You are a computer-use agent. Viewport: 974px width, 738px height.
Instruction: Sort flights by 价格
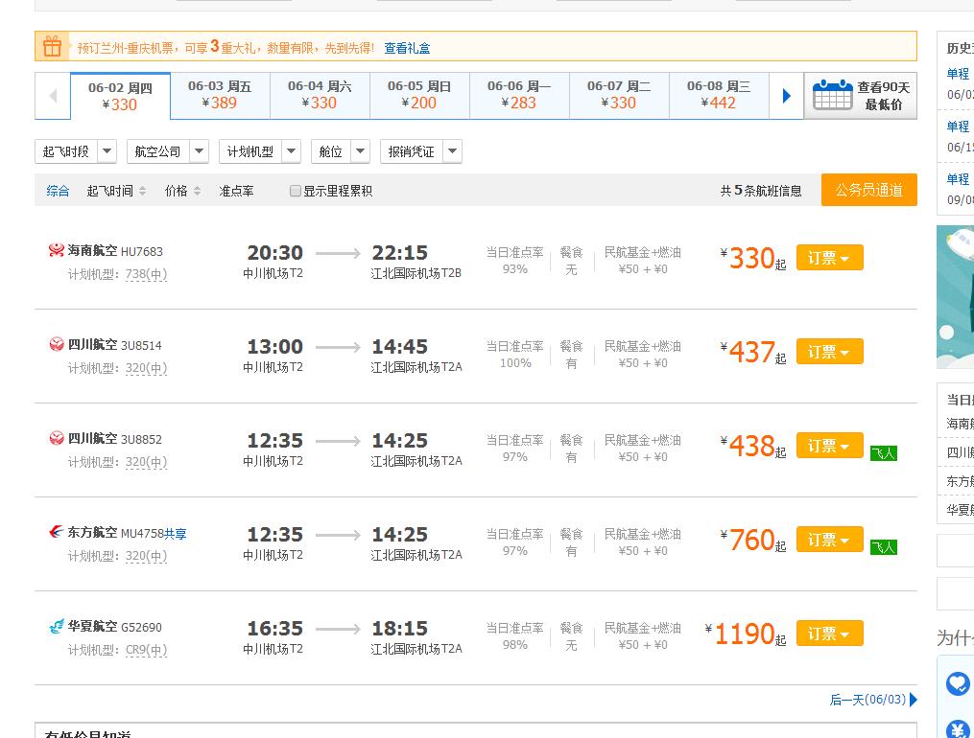point(182,191)
